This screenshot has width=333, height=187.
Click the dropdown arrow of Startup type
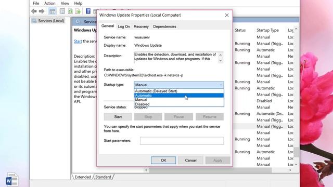221,85
